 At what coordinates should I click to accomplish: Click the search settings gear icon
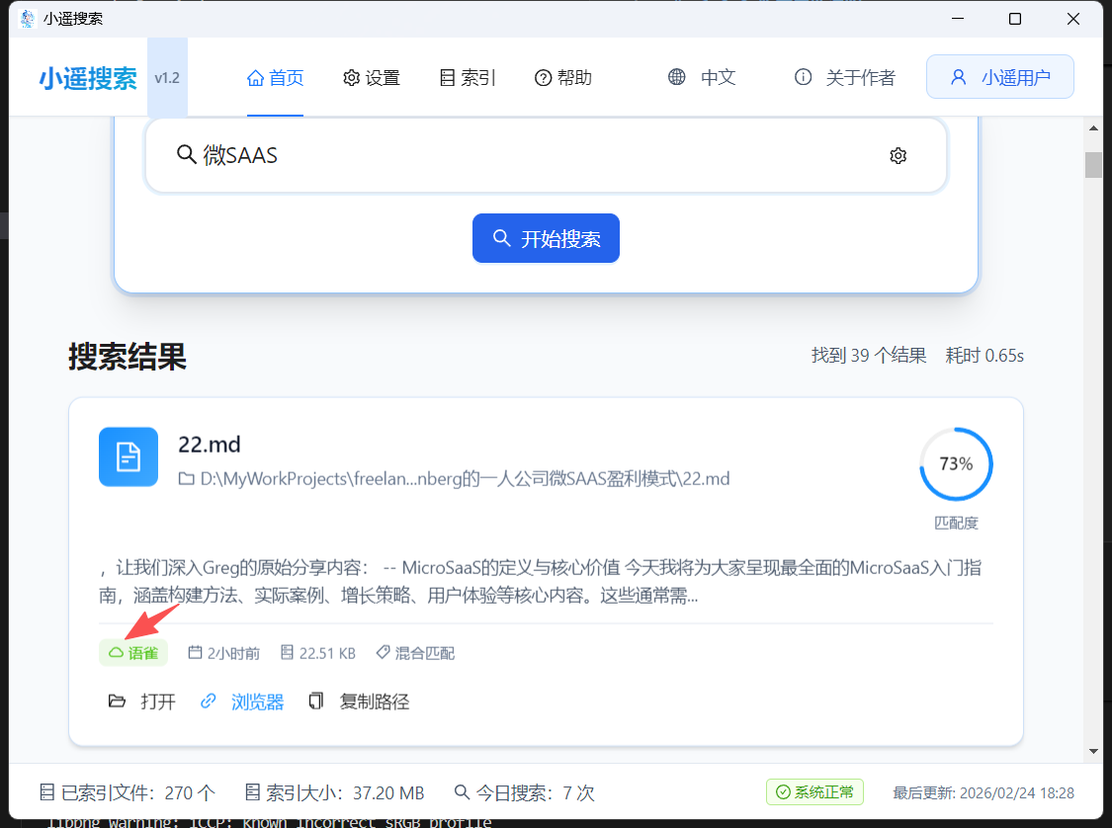[898, 156]
